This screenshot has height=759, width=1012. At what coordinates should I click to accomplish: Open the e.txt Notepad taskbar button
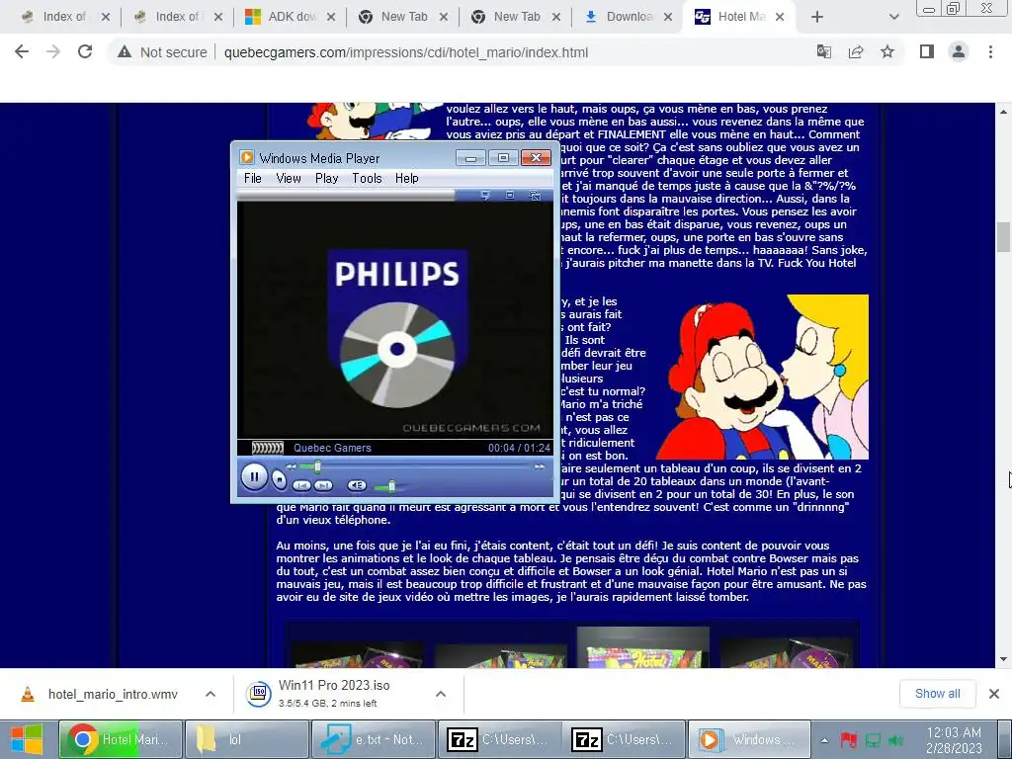click(x=373, y=739)
